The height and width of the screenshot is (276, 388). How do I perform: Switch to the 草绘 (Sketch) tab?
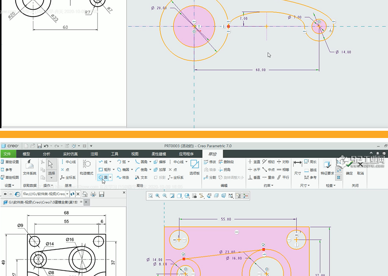tap(213, 154)
